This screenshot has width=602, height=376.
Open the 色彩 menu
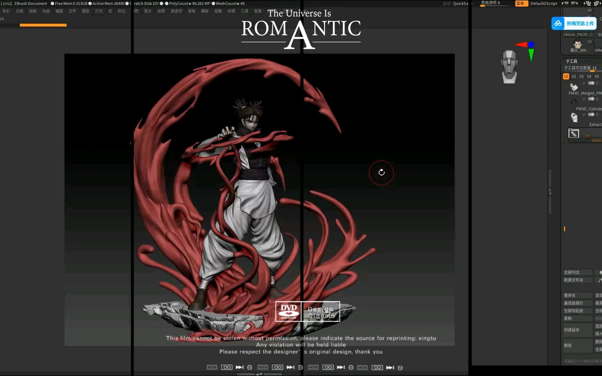[x=7, y=11]
